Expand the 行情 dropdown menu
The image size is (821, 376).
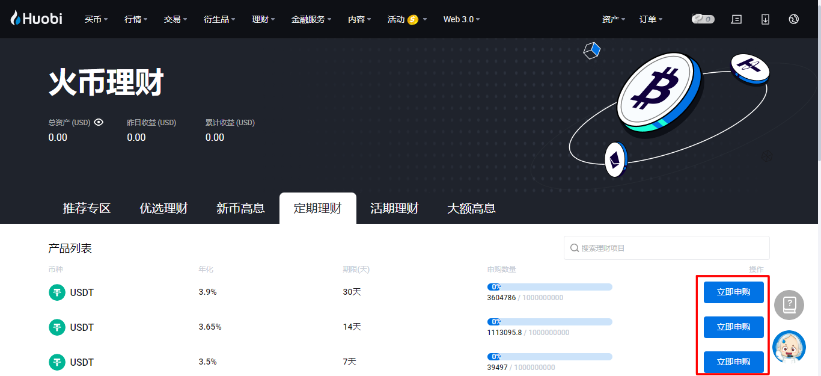coord(136,19)
